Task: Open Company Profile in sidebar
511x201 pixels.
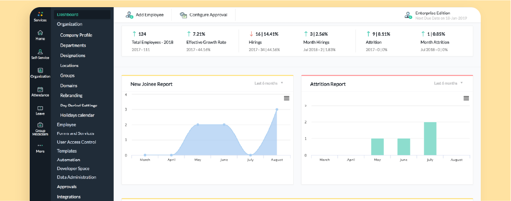Action: click(x=76, y=35)
